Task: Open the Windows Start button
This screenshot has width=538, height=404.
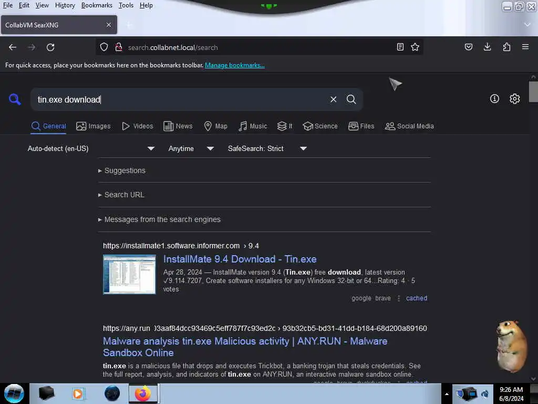Action: (x=14, y=393)
